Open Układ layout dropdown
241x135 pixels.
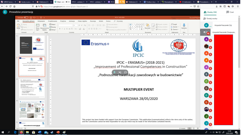coord(53,24)
